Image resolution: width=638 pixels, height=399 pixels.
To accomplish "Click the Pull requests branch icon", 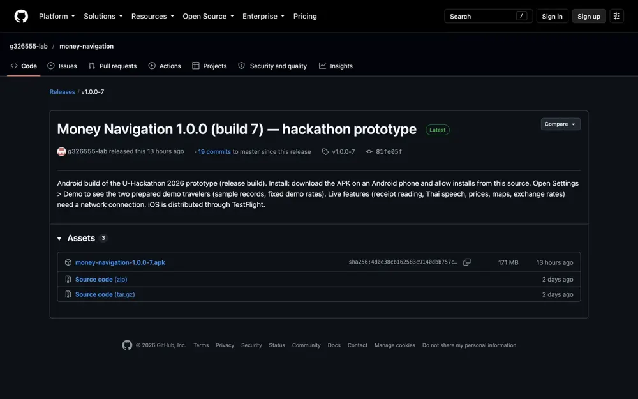I will (91, 66).
